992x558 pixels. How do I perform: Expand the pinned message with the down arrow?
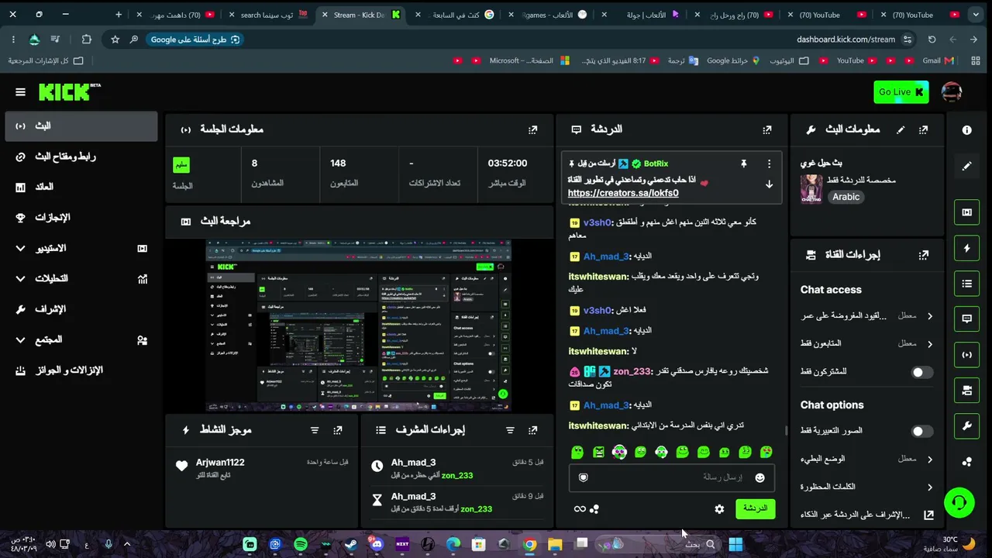769,184
